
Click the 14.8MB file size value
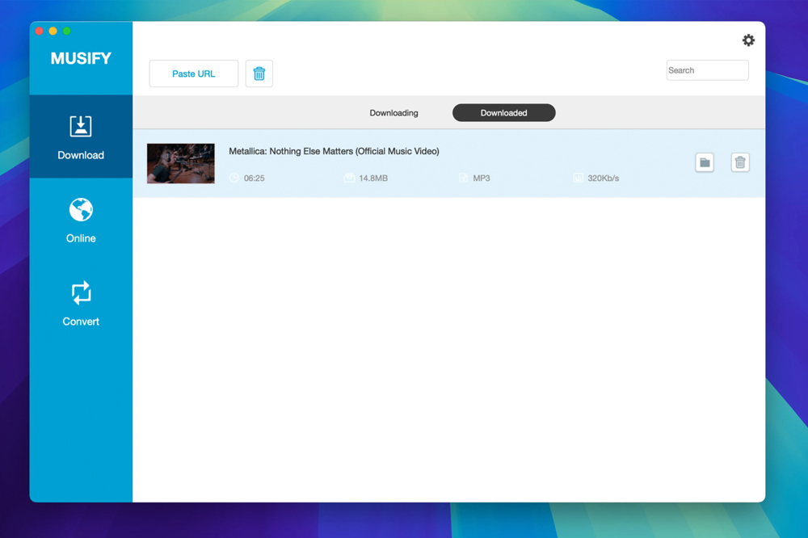373,179
